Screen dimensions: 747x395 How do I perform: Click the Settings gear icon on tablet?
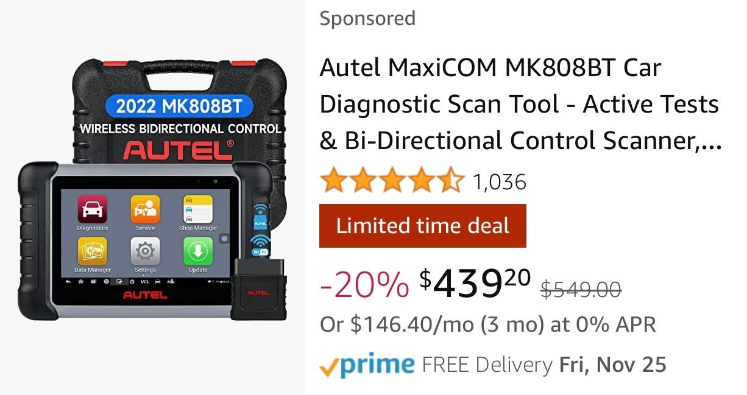coord(145,251)
